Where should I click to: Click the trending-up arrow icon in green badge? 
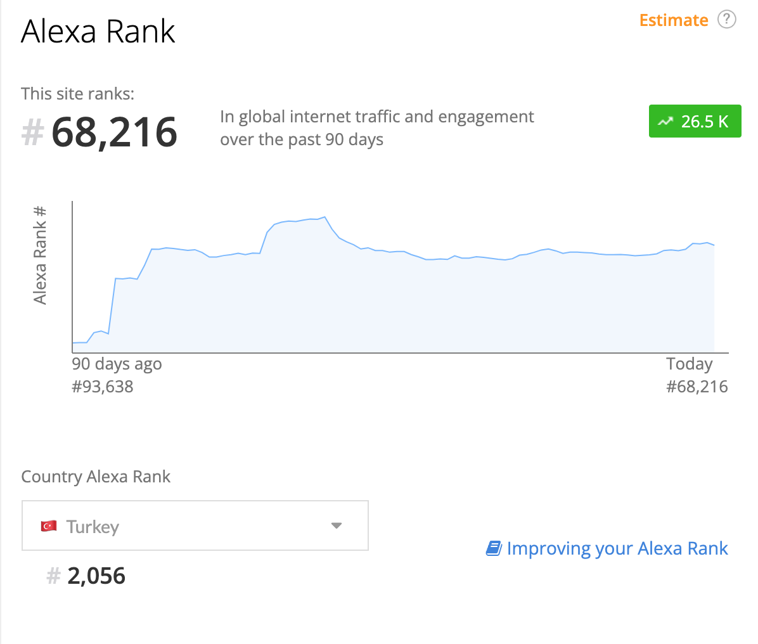click(665, 121)
